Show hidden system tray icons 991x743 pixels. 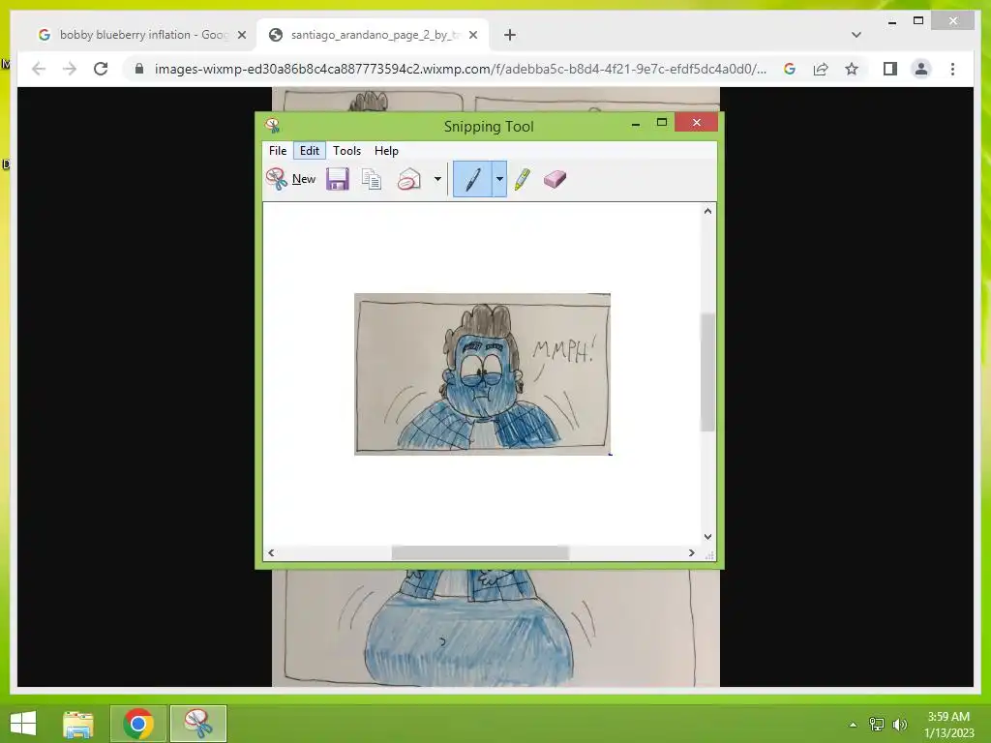(853, 725)
